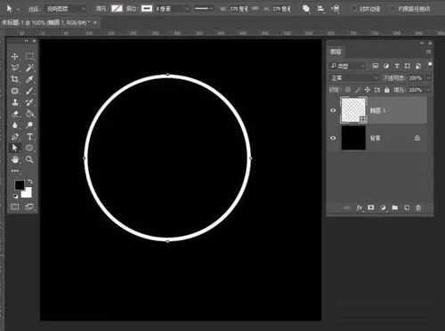Open the black foreground color swatch
Screen dimensions: 445x331
click(x=20, y=185)
